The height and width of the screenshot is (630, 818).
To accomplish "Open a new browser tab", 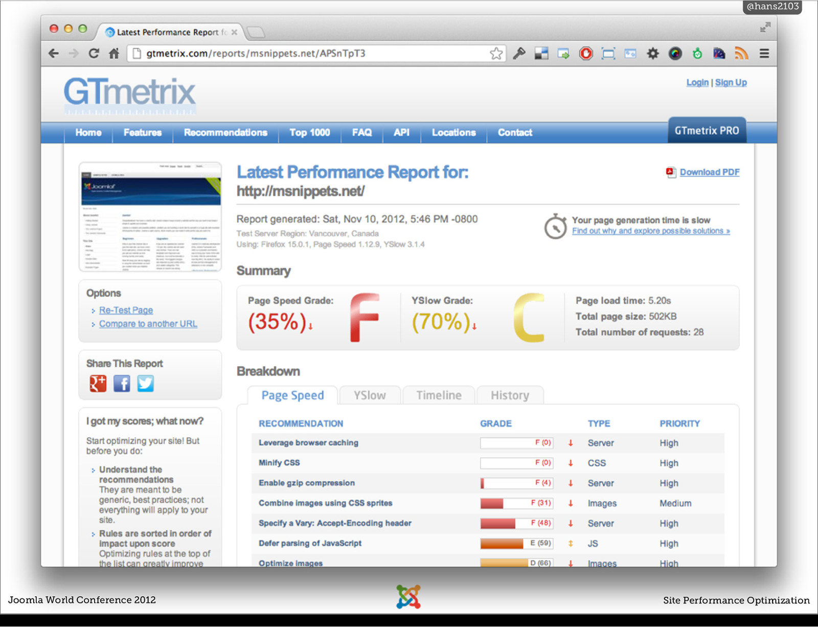I will point(256,33).
